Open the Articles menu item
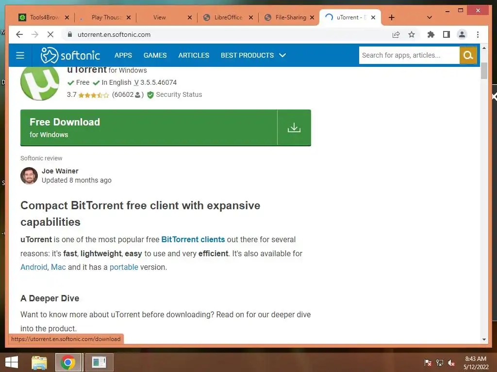 [x=194, y=55]
